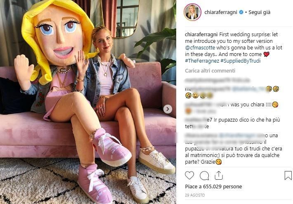Viewport: 293px width, 204px height.
Task: Open comments with the speech bubble icon
Action: tap(204, 176)
